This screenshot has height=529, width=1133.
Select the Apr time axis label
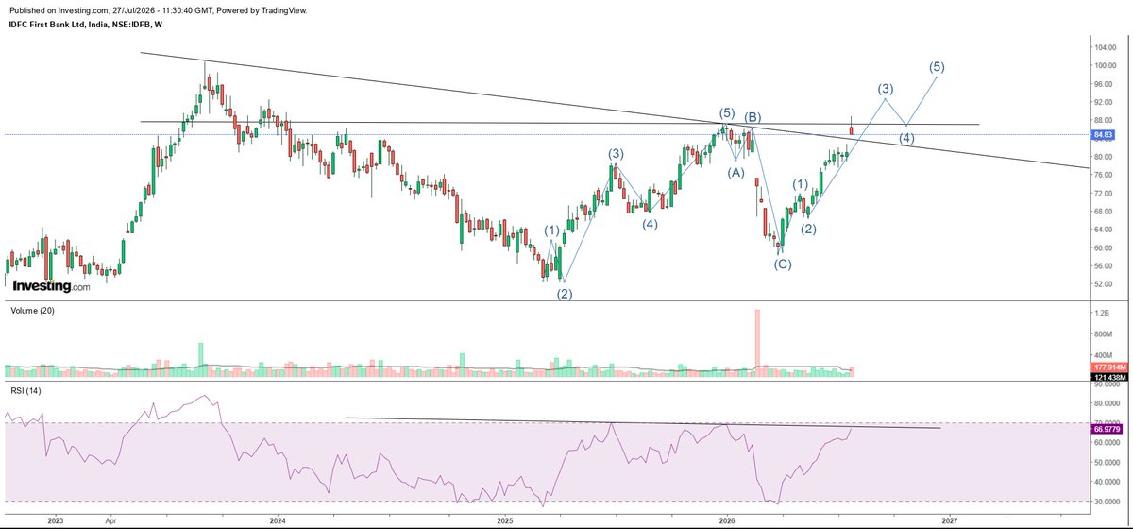[110, 520]
